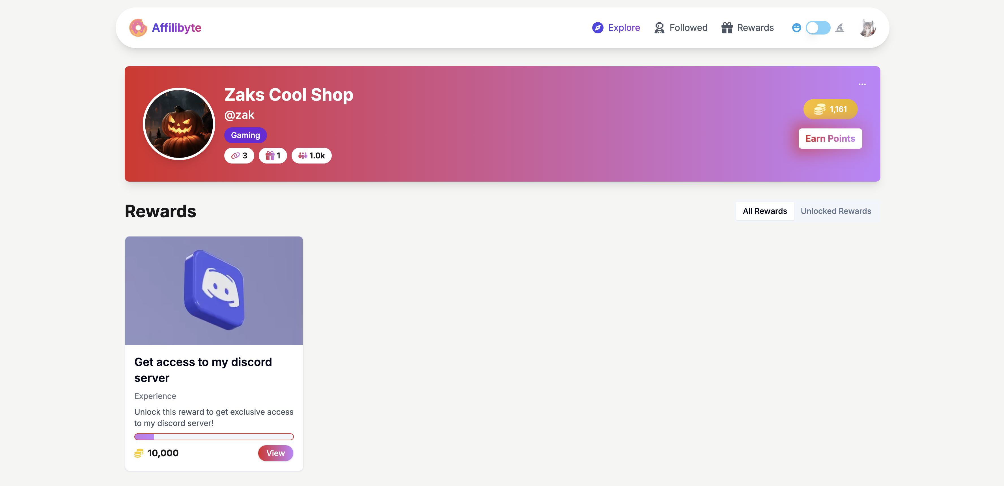1004x486 pixels.
Task: Click the Explore compass icon
Action: (x=598, y=28)
